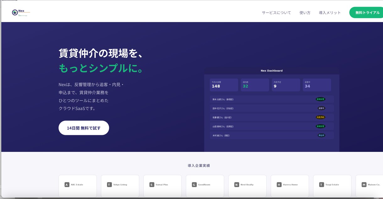Click the 新規反響 badge in 山田 美咲's row

coord(320,126)
